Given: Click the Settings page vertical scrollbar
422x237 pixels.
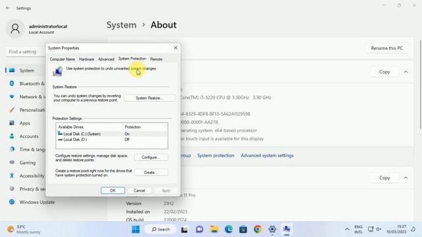Looking at the screenshot, I should [420, 84].
